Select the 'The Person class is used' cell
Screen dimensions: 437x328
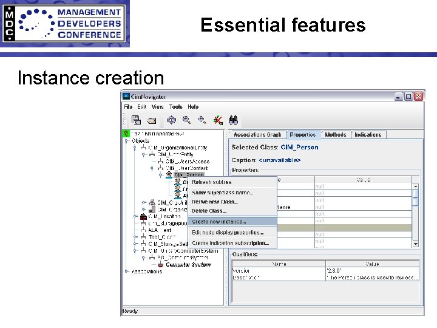point(372,278)
